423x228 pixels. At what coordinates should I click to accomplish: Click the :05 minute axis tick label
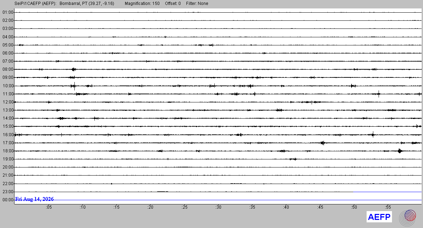click(49, 208)
